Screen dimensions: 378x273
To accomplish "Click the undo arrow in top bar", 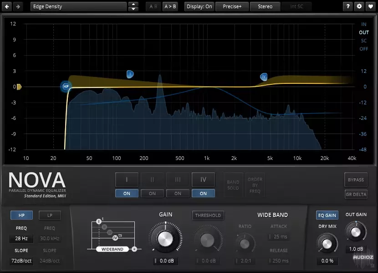I will coord(7,6).
